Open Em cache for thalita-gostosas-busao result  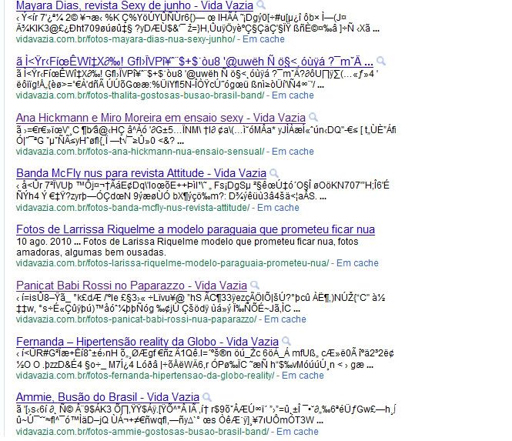pos(293,95)
